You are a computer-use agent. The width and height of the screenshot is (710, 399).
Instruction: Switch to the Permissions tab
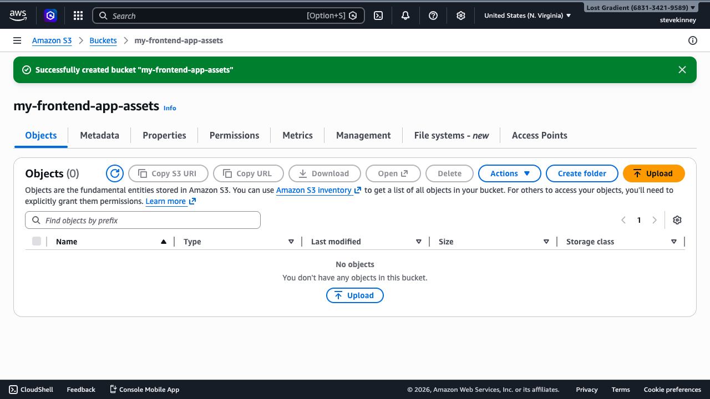click(x=234, y=135)
